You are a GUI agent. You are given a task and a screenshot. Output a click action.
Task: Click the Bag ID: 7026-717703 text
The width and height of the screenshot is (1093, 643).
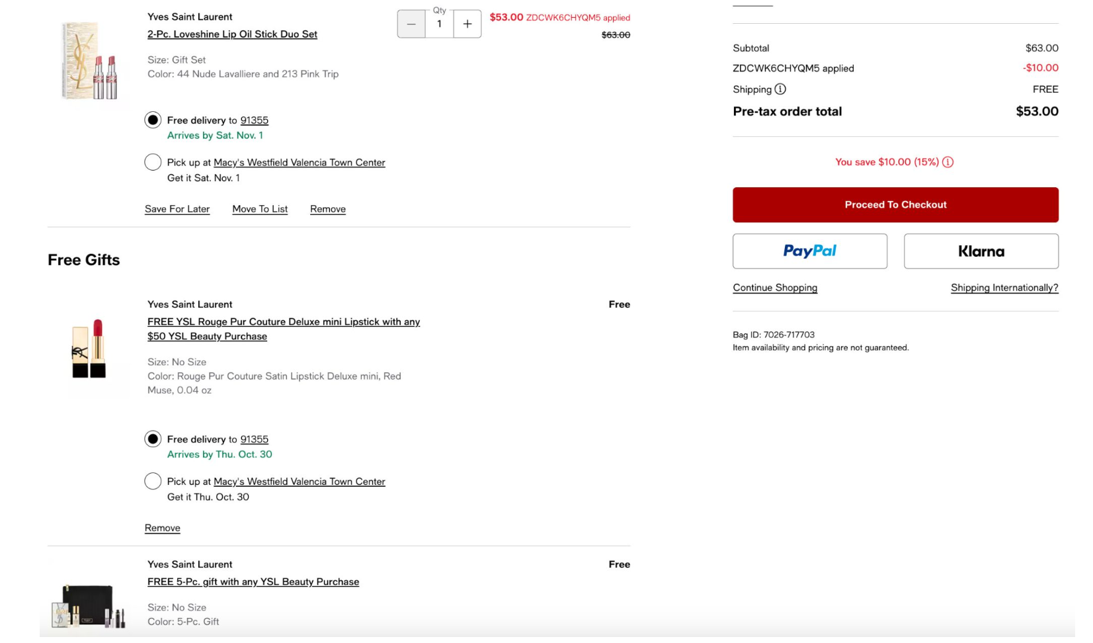point(774,335)
